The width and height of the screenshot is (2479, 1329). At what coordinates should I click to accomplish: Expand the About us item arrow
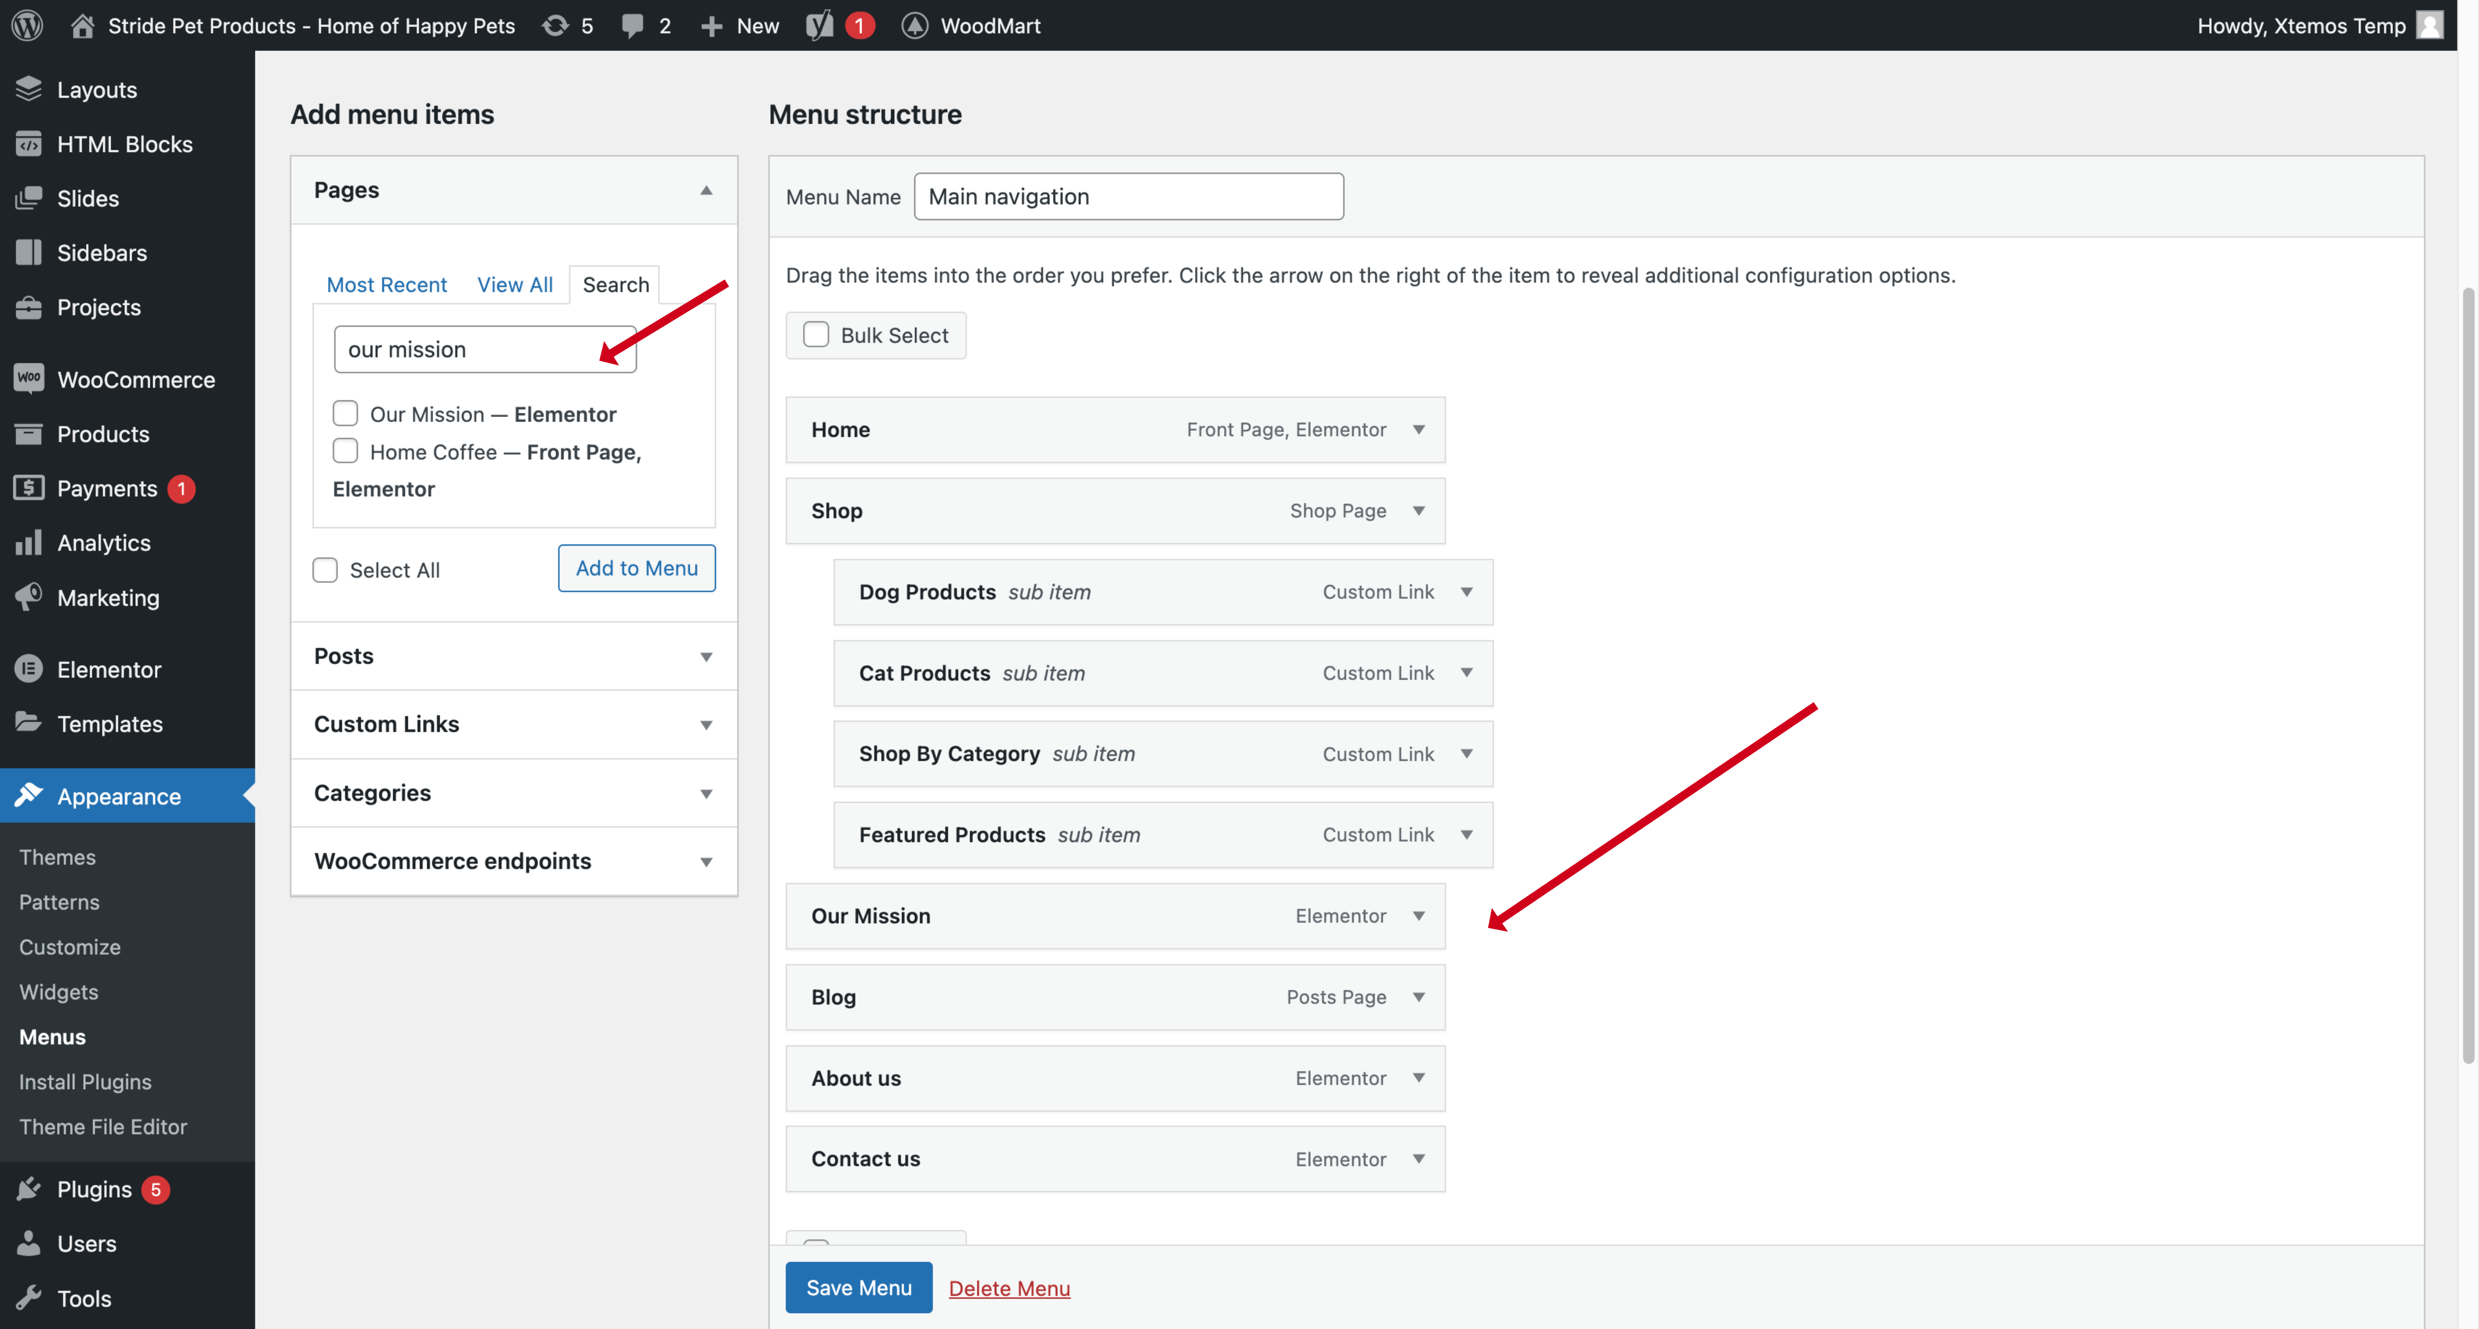[1418, 1078]
